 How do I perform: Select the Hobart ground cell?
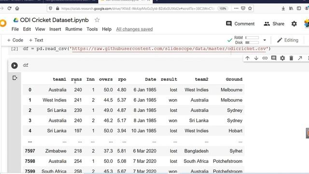click(x=236, y=131)
